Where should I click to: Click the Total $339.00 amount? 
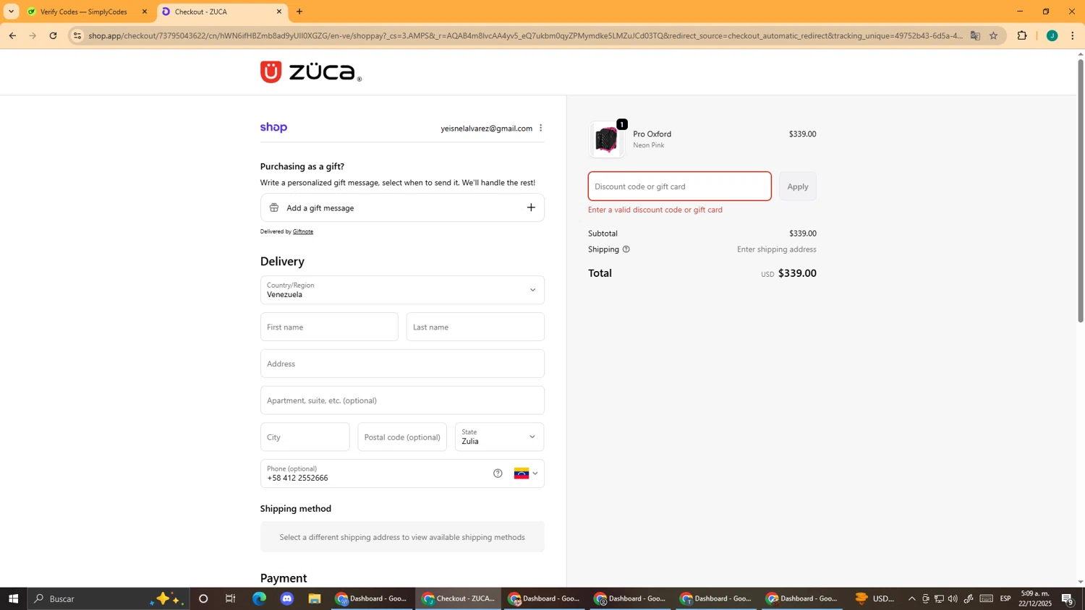point(797,273)
